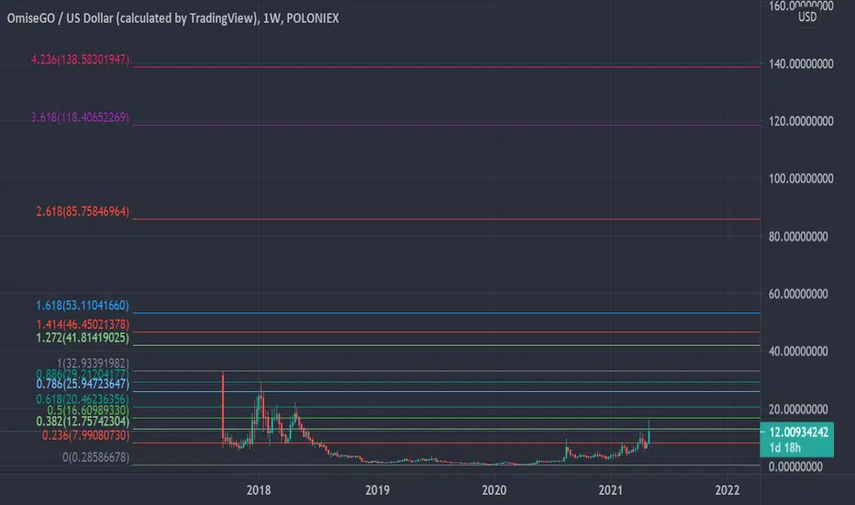The width and height of the screenshot is (855, 505).
Task: Select the 0.618(20.46236356) Fibonacci label
Action: tap(83, 399)
